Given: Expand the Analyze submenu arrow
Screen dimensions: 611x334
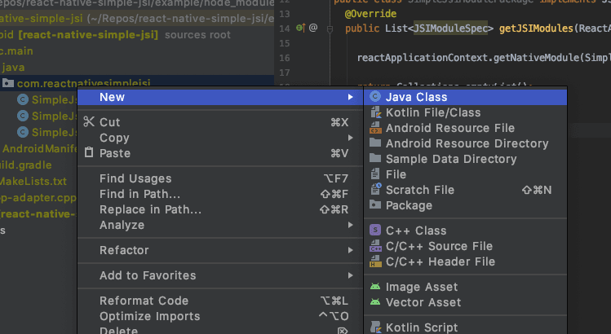Looking at the screenshot, I should tap(350, 225).
